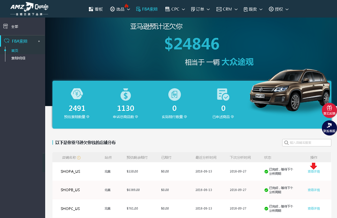Click the search magnifier icon
This screenshot has width=337, height=218.
click(286, 143)
